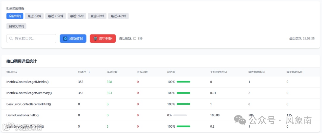The width and height of the screenshot is (322, 133).
Task: Select the 最近6小时 filter
Action: pyautogui.click(x=97, y=16)
